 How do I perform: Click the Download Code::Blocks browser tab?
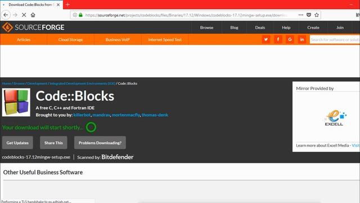(31, 5)
